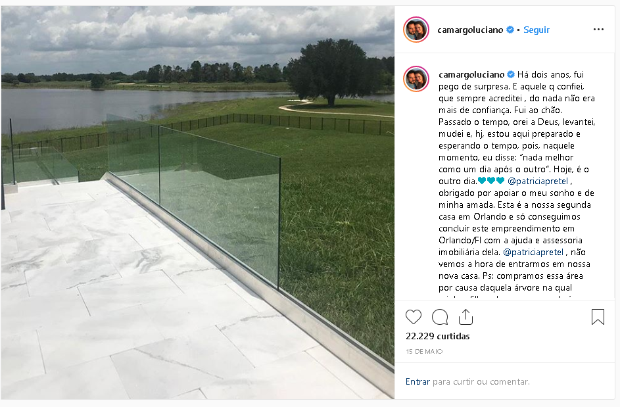Screen dimensions: 620x407
Task: Open the first @patriciapretel mention
Action: click(538, 181)
